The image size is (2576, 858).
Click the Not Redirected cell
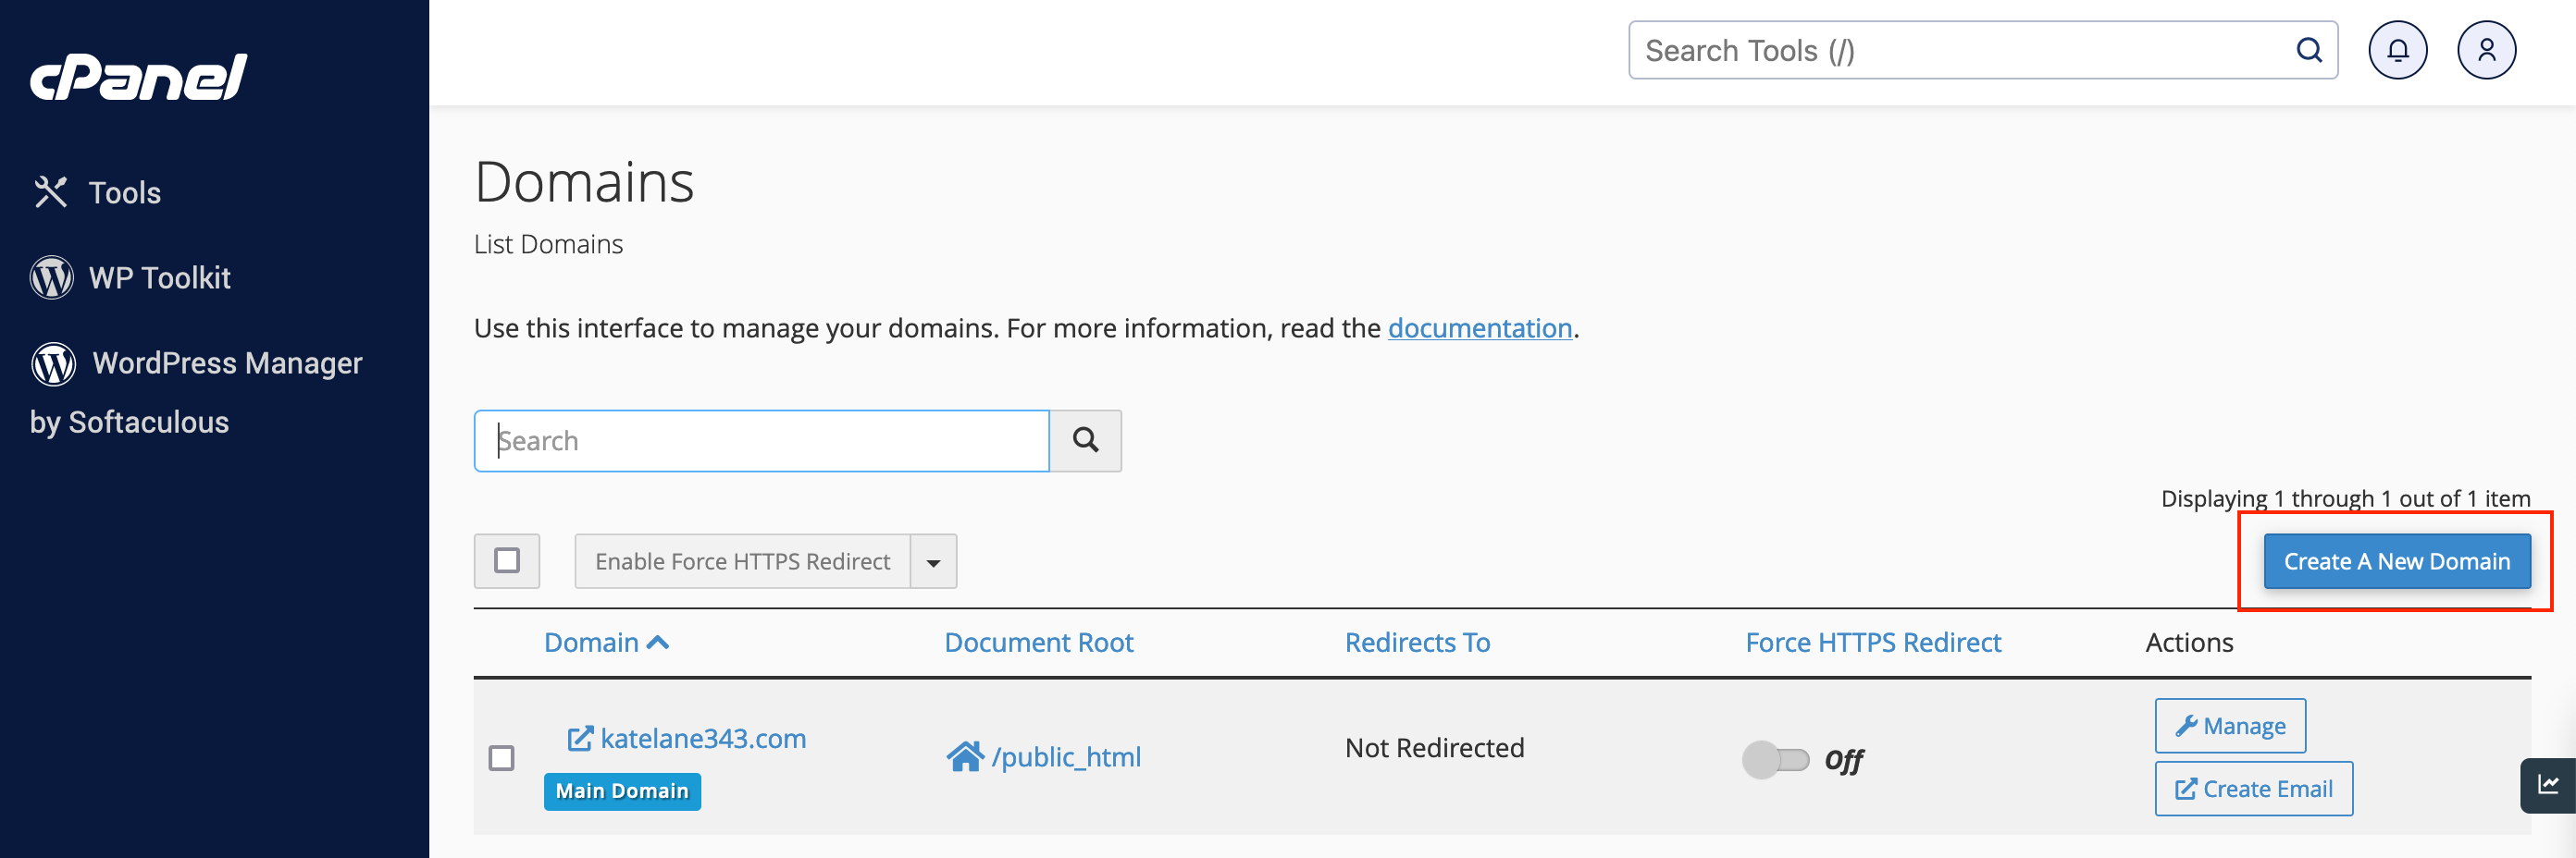(x=1434, y=747)
